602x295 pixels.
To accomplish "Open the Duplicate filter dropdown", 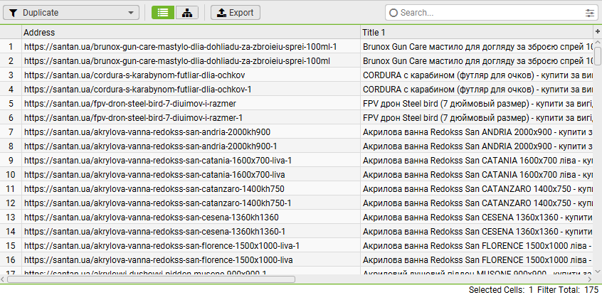I will [72, 13].
